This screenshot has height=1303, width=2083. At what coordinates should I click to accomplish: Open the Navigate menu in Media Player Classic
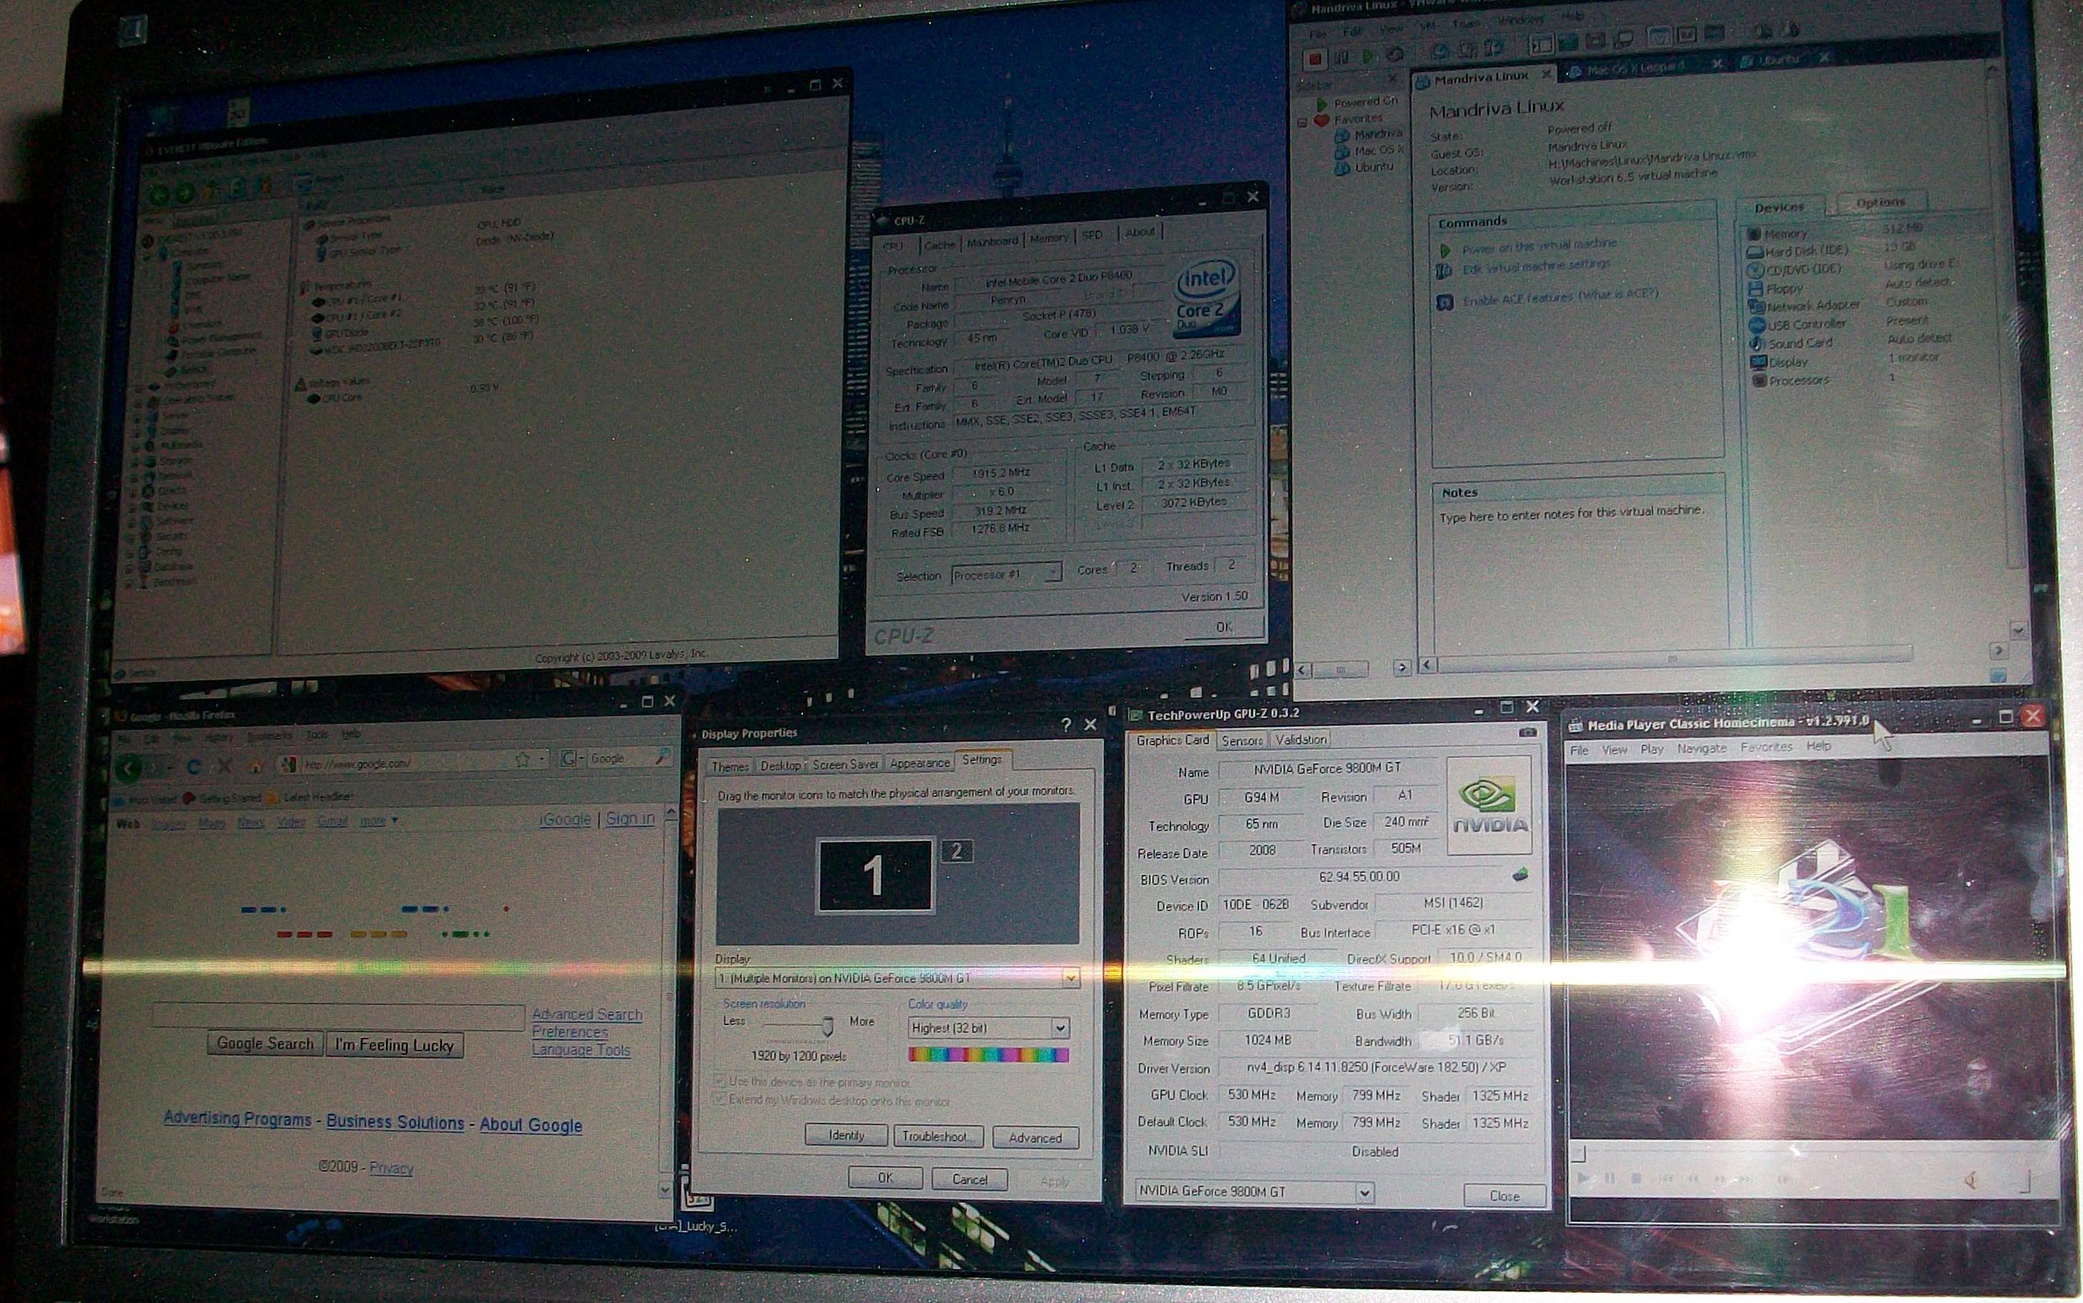[x=1702, y=748]
